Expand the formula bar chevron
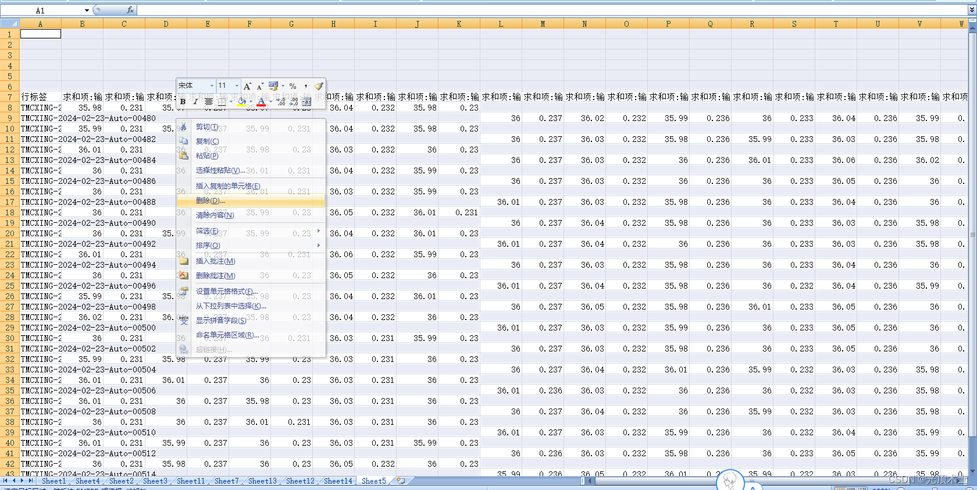 click(x=972, y=10)
